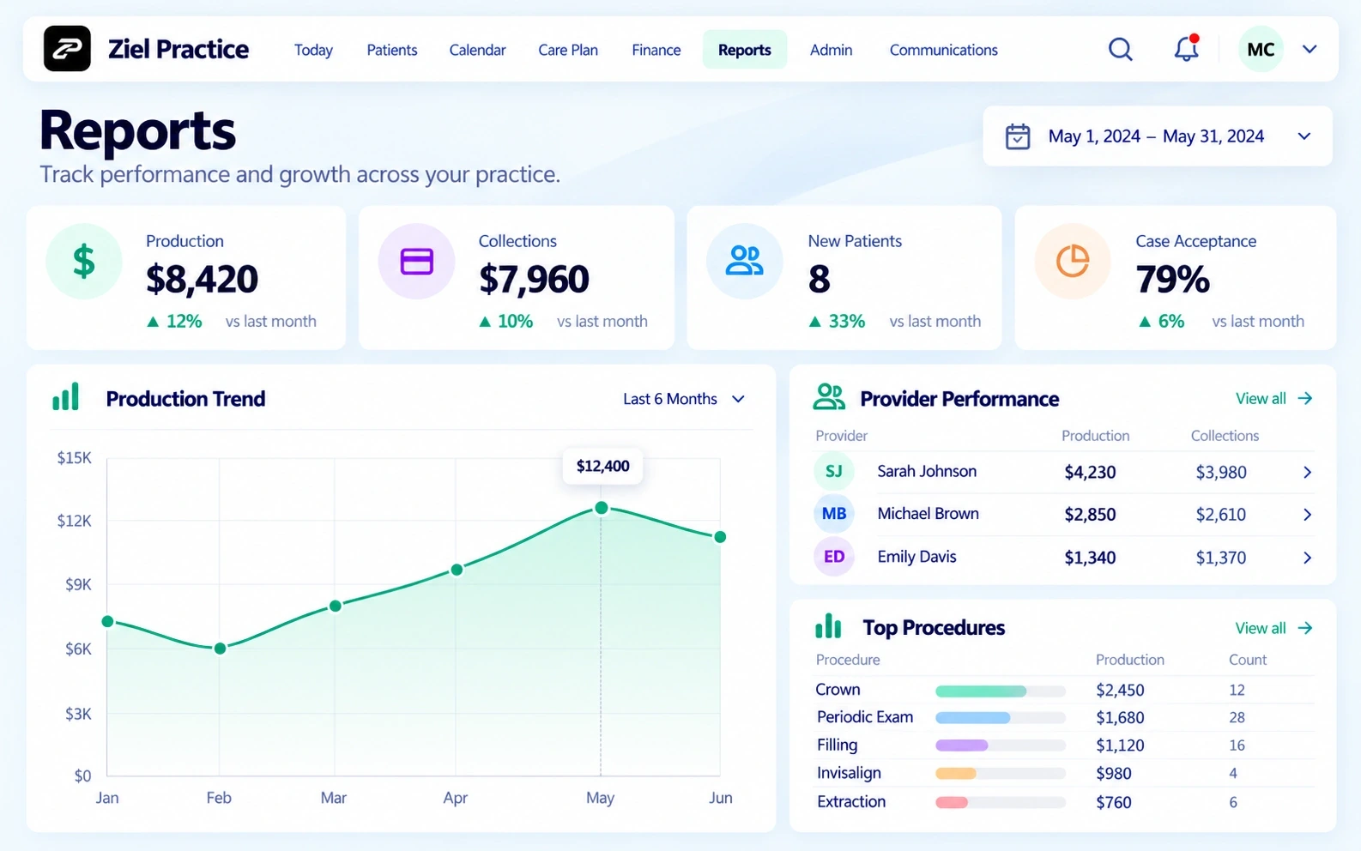Screen dimensions: 1361x851
Task: Click the $8,420 Production value
Action: coord(202,279)
